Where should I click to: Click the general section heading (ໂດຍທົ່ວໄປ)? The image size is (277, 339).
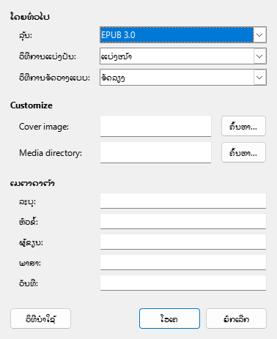coord(30,17)
